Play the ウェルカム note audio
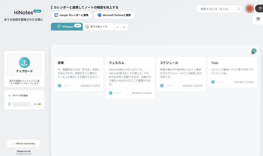The width and height of the screenshot is (263, 156). (111, 93)
